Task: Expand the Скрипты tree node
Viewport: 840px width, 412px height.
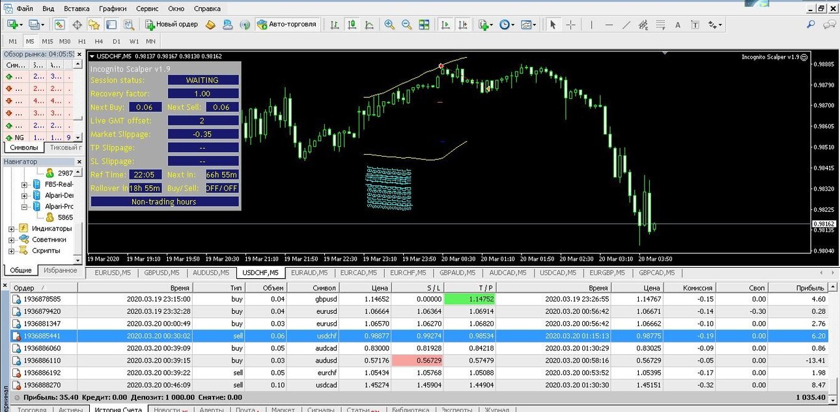Action: click(12, 250)
